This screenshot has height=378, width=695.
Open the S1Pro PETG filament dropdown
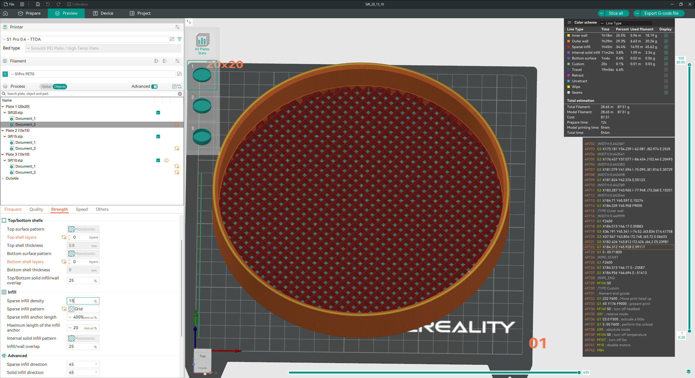coord(93,74)
